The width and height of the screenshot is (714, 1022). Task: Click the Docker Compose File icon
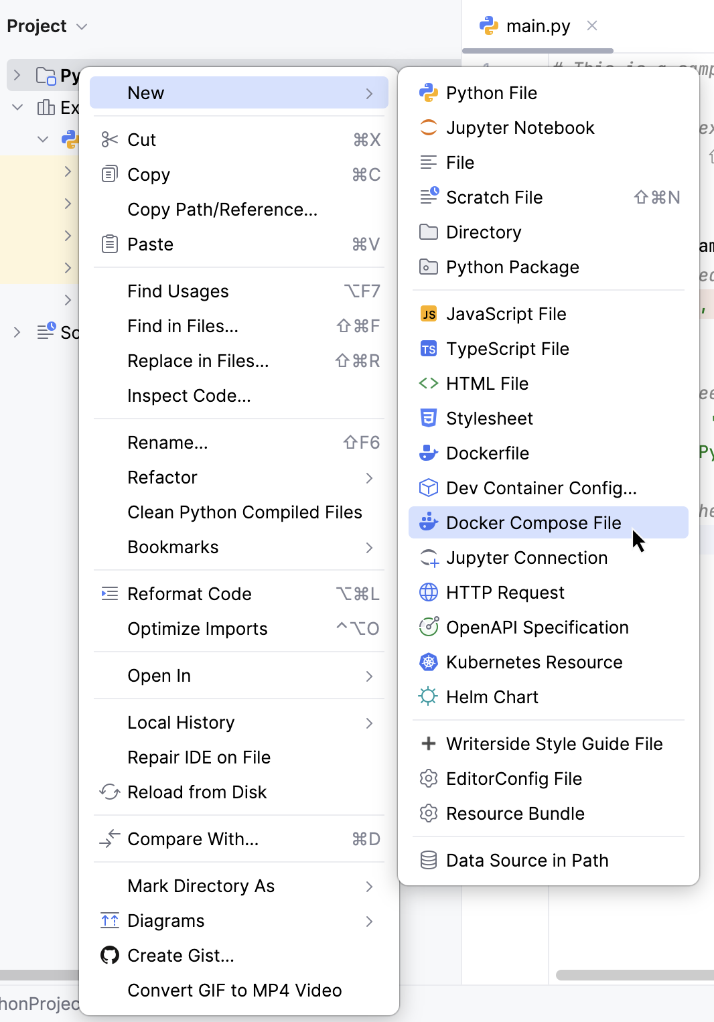coord(429,523)
